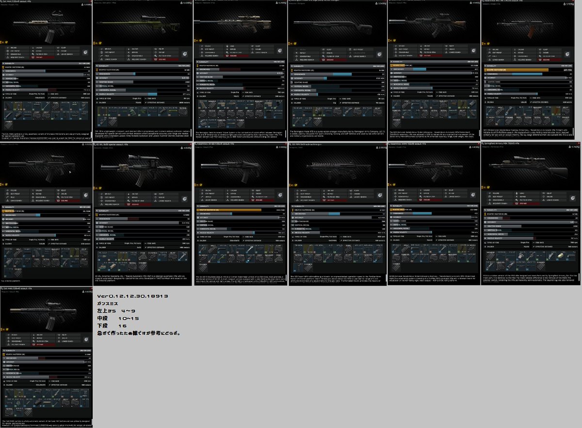Viewport: 582px width, 428px height.
Task: Run Linked Search in Kalashnikov AKMN window
Action: [455, 196]
